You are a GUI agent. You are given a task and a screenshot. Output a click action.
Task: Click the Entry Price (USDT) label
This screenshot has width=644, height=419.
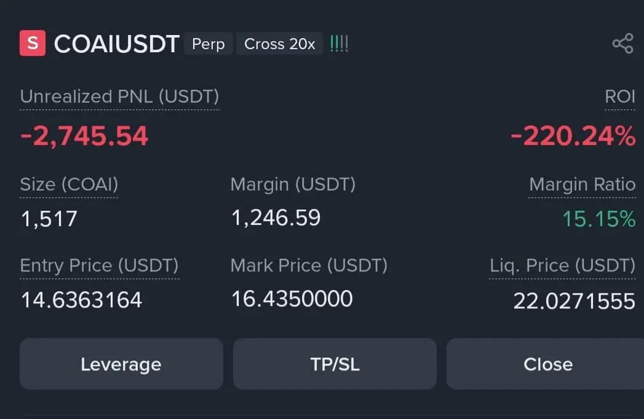[x=99, y=265]
